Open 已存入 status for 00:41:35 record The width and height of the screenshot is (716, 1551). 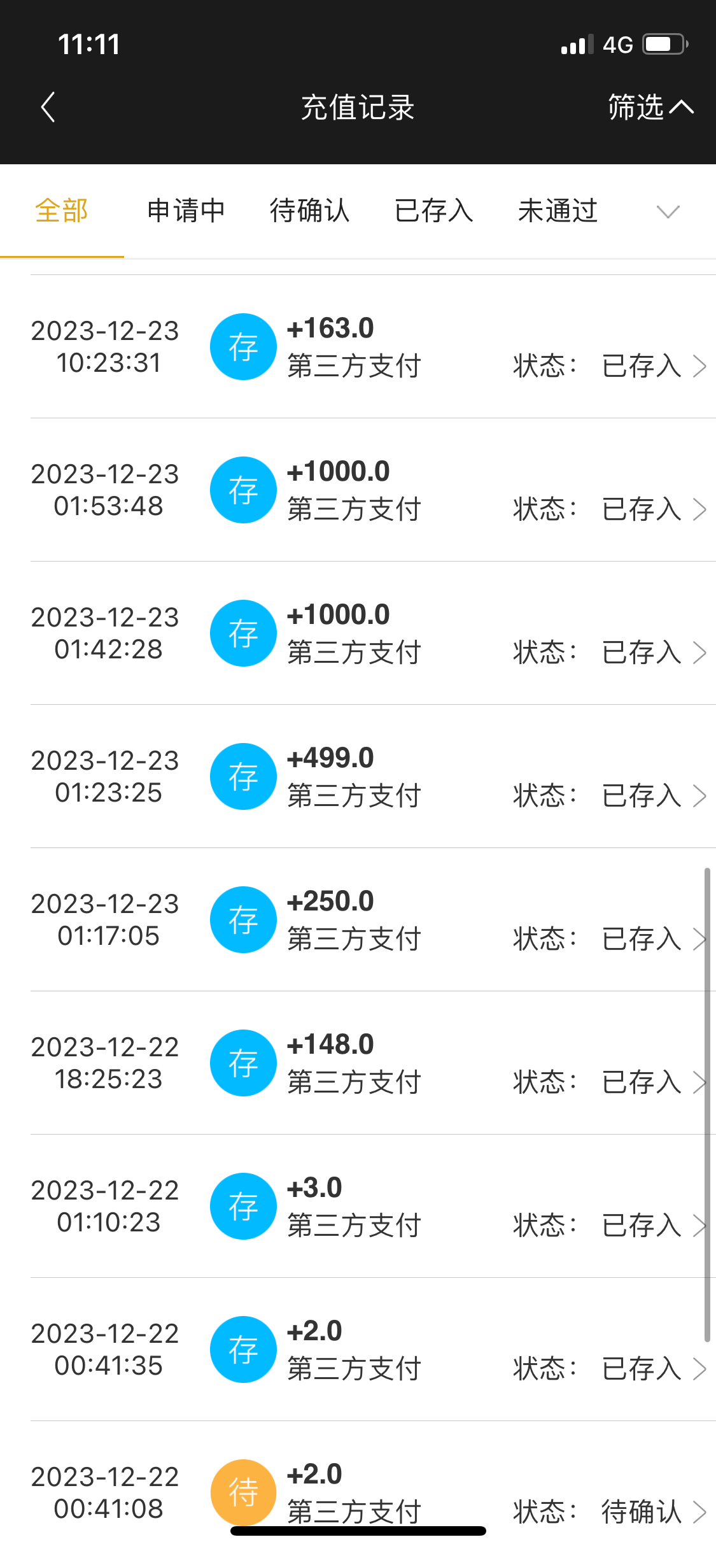pyautogui.click(x=642, y=1369)
